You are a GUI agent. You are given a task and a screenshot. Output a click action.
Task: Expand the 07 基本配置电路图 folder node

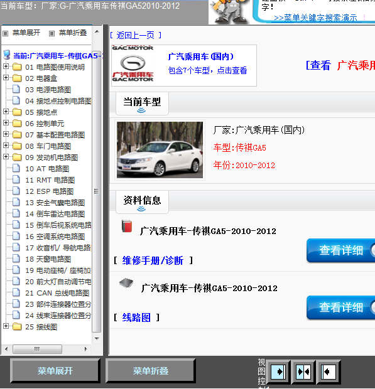[x=6, y=134]
